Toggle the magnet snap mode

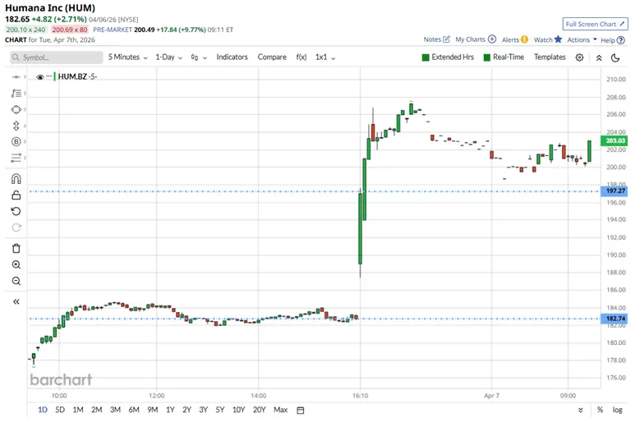click(x=16, y=179)
